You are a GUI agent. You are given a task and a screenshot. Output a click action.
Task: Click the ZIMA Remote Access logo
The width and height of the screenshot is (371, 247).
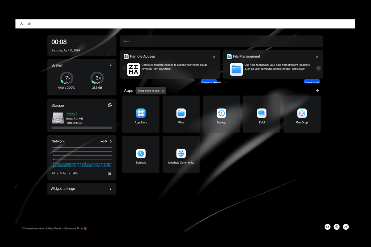tap(134, 69)
